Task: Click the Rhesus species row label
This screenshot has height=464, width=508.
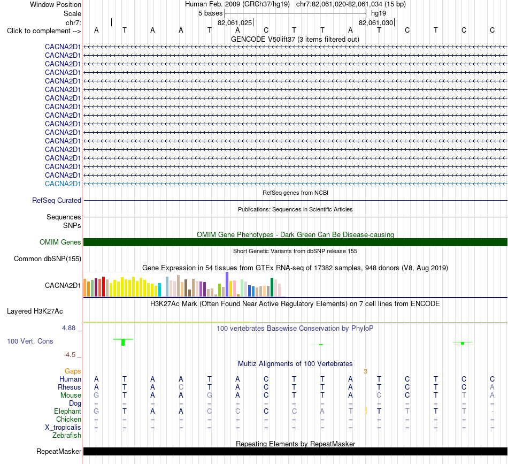Action: pyautogui.click(x=70, y=387)
